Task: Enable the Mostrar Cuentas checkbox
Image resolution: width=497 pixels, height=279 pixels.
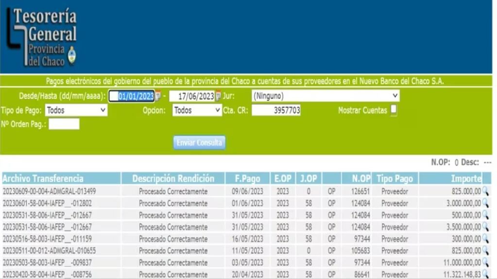Action: (x=394, y=110)
